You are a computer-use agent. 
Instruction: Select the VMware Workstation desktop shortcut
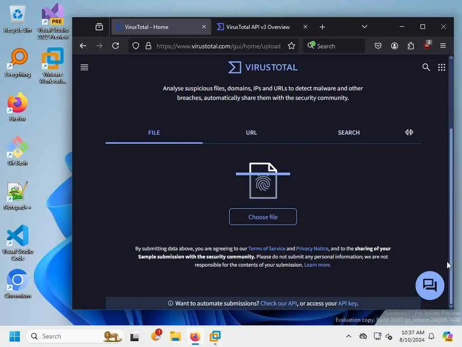click(53, 66)
